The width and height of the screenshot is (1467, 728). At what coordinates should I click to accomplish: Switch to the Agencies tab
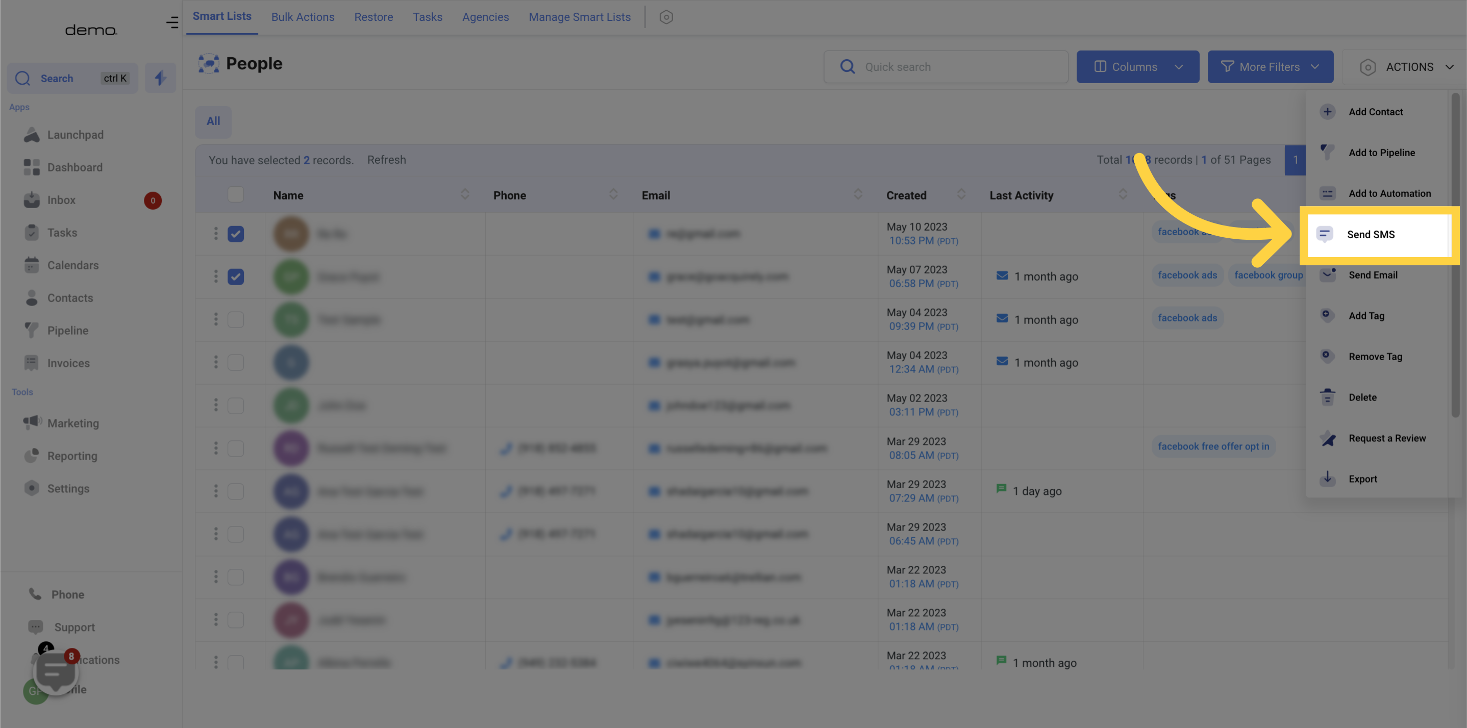pos(485,17)
